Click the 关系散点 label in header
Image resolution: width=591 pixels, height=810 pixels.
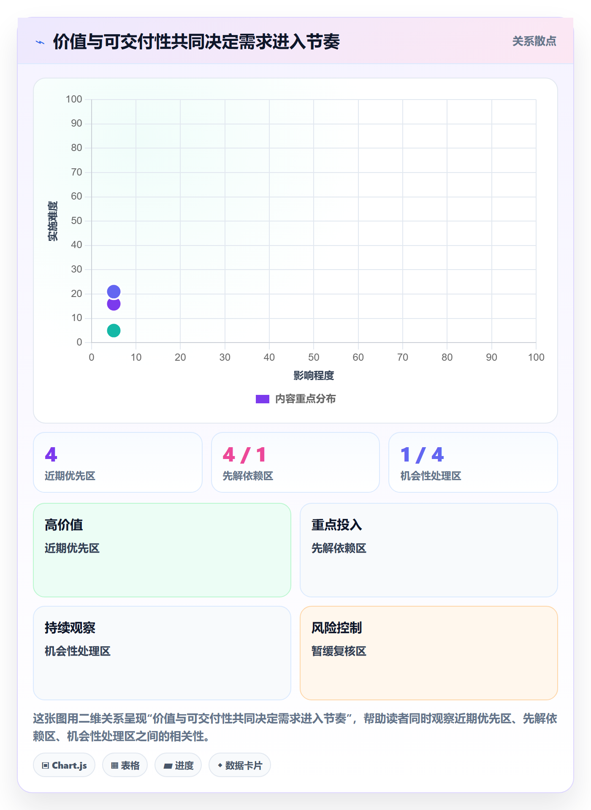[x=534, y=41]
